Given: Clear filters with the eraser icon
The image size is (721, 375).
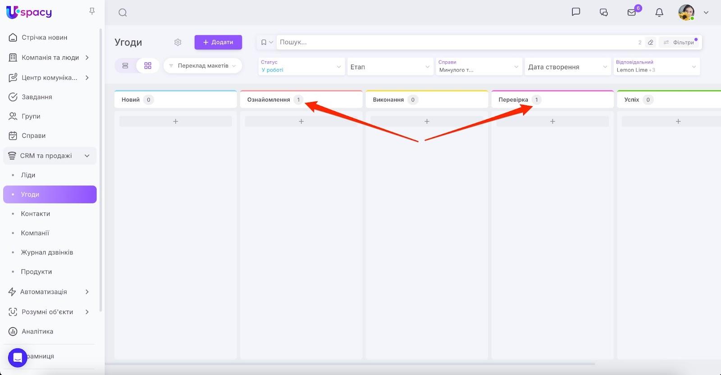Looking at the screenshot, I should click(x=650, y=42).
